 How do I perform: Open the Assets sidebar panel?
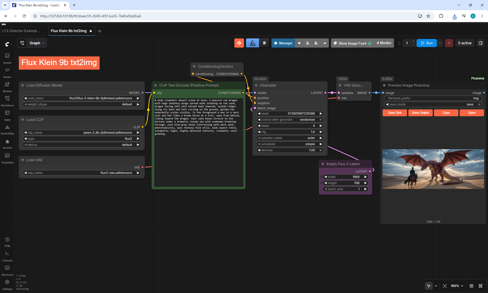pos(7,58)
